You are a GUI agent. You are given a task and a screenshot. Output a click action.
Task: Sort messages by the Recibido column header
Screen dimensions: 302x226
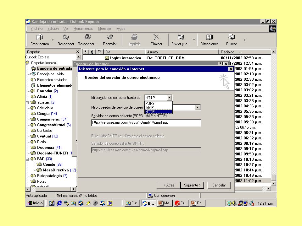tap(245, 52)
